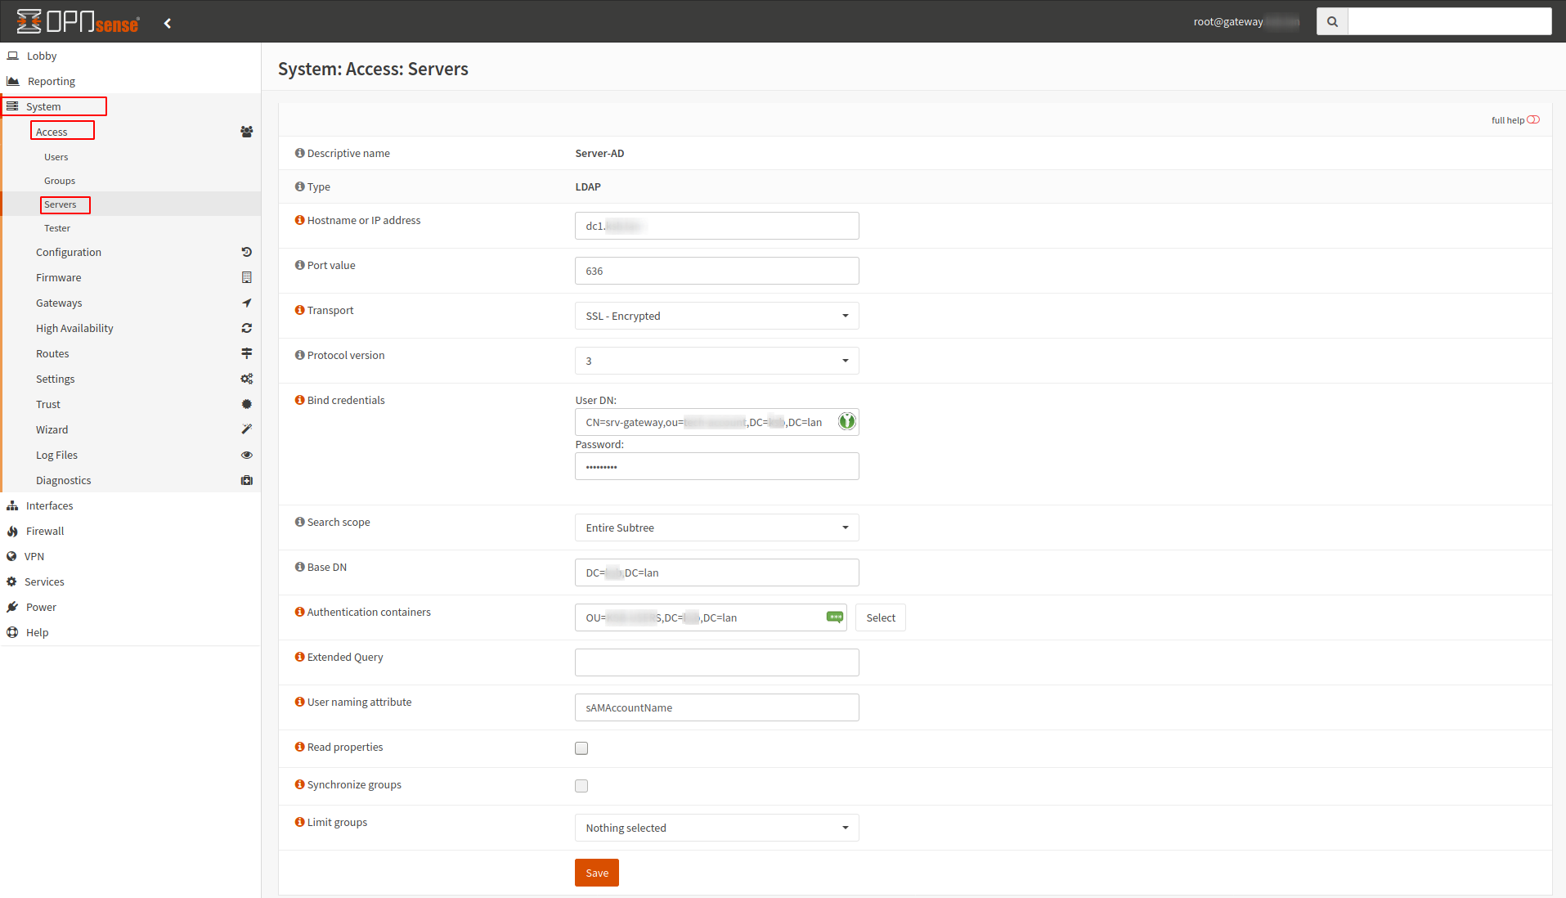Enable the Read properties checkbox
Screen dimensions: 1566x898
pyautogui.click(x=581, y=748)
